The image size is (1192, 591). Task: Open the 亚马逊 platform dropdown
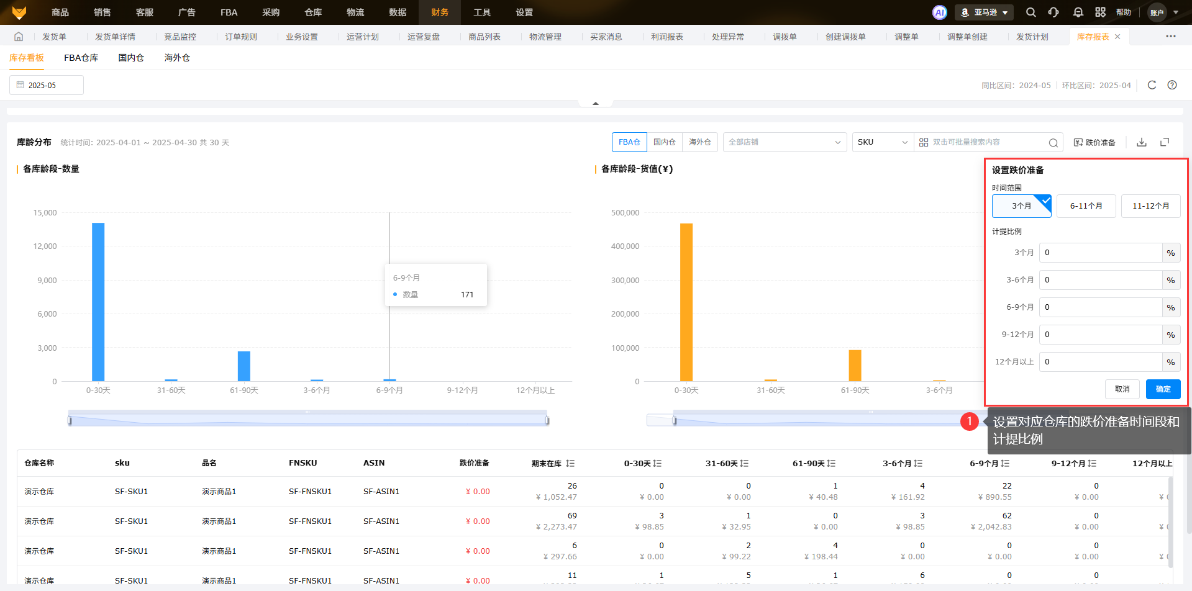(x=985, y=12)
